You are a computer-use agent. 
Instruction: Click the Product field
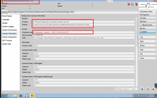click(84, 22)
